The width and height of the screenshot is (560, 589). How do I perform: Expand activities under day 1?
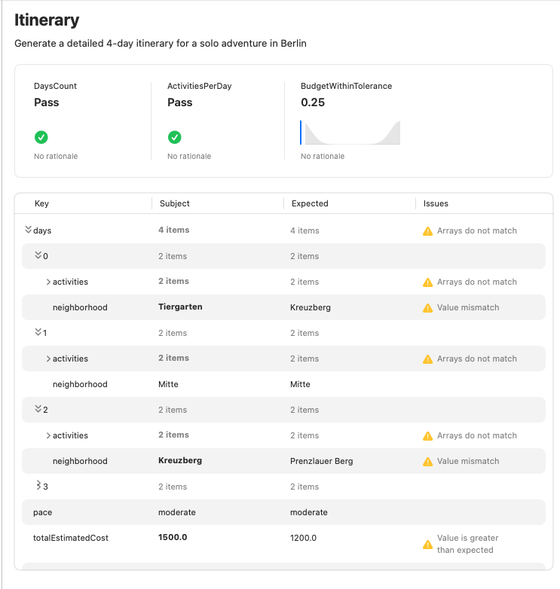coord(48,359)
